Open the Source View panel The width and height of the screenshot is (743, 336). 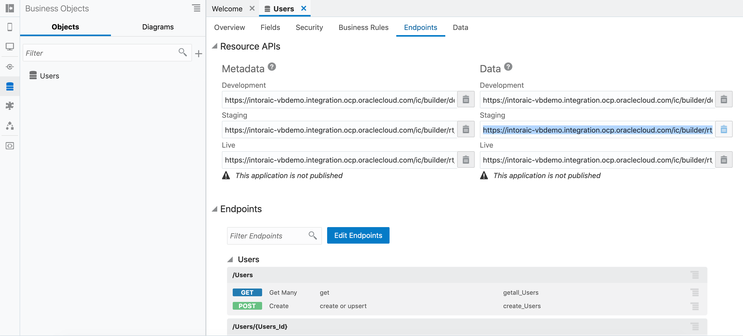pos(10,146)
